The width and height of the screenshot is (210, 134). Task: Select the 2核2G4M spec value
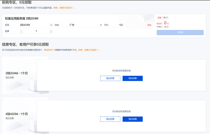tap(25, 25)
